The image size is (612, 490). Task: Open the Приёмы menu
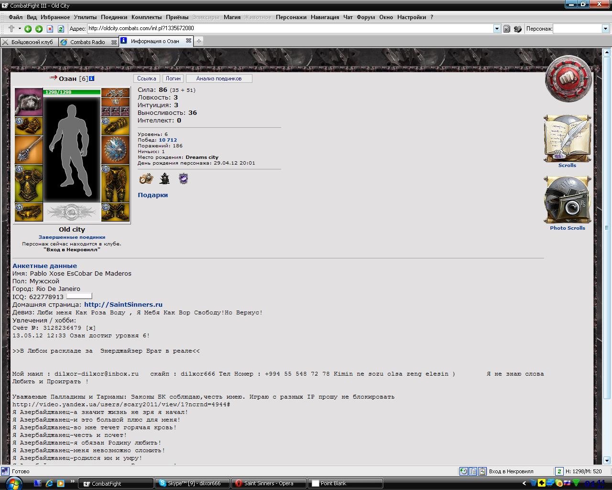177,17
